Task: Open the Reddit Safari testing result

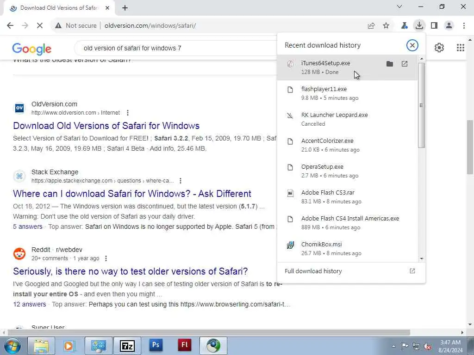Action: click(130, 271)
